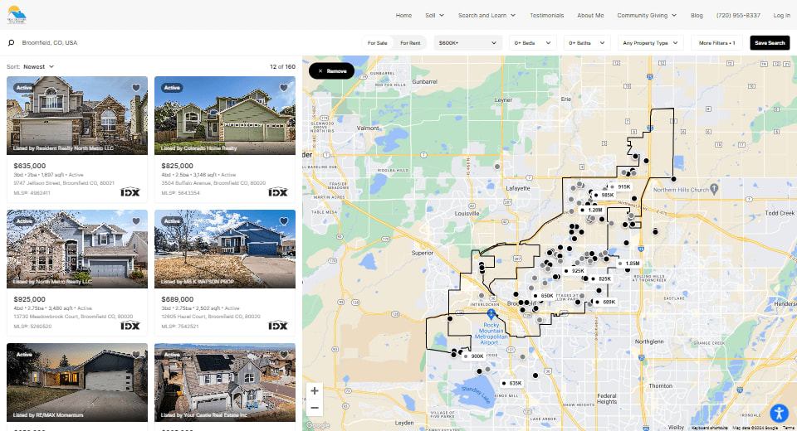Favorite the $635,000 listing with heart icon
797x431 pixels.
click(x=135, y=88)
